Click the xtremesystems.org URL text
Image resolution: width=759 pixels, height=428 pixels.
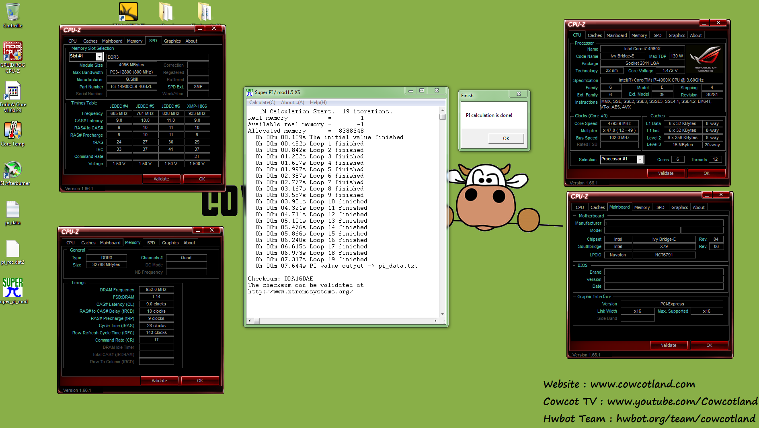pyautogui.click(x=301, y=291)
